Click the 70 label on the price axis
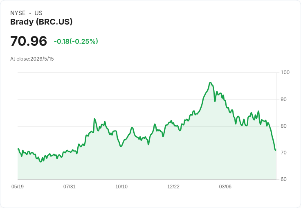Viewport: 301px width, 208px height. pyautogui.click(x=283, y=153)
